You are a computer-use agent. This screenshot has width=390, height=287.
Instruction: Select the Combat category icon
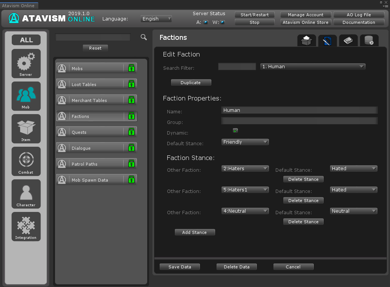coord(26,161)
